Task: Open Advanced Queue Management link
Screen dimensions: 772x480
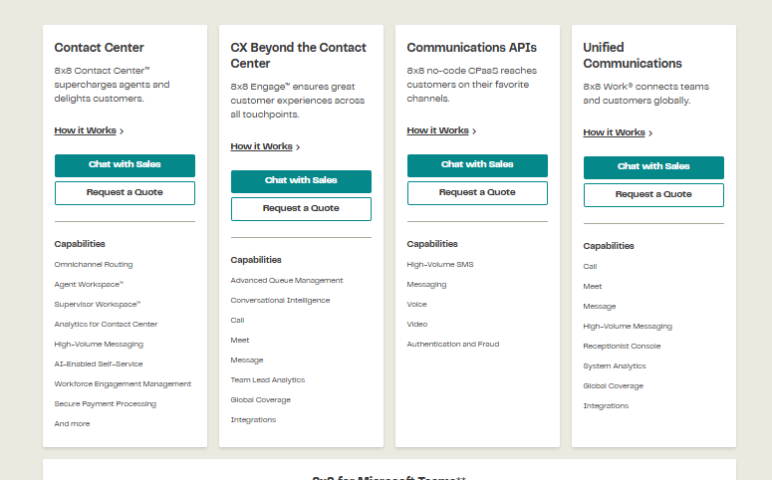Action: [287, 281]
